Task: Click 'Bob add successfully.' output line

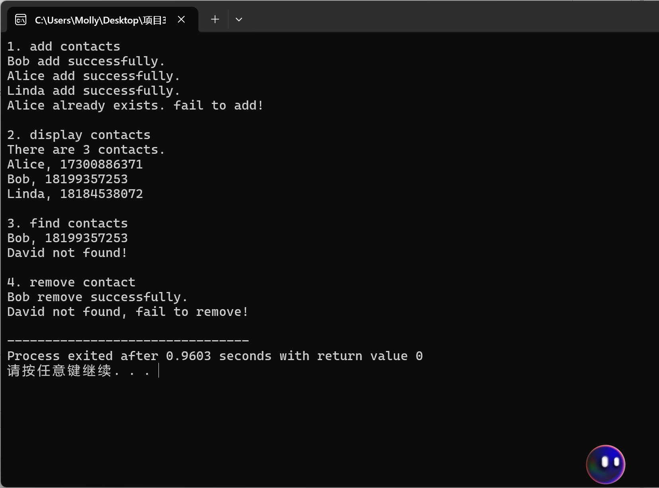Action: pos(86,61)
